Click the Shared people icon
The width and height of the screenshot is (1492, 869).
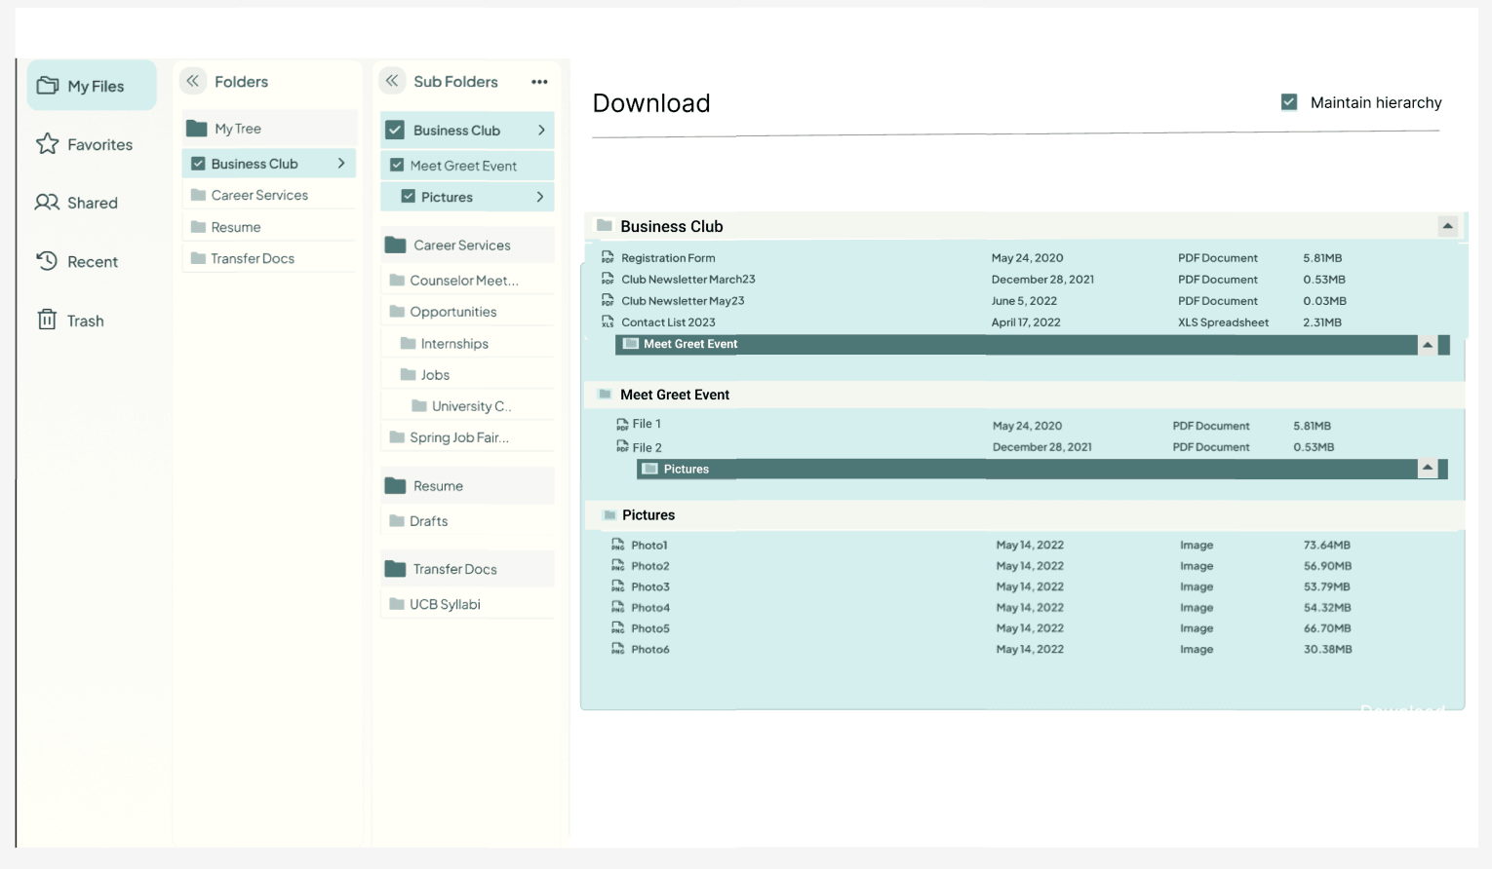tap(47, 202)
